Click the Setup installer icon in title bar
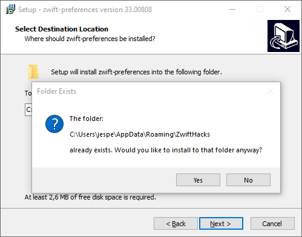Image resolution: width=302 pixels, height=237 pixels. click(x=10, y=9)
